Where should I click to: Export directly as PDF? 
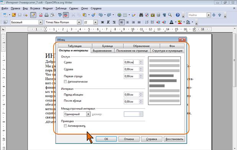coord(41,15)
